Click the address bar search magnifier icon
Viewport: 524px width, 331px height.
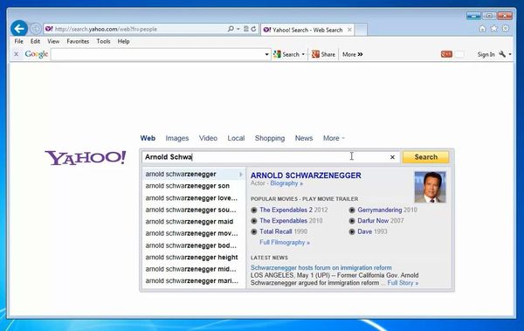(231, 29)
